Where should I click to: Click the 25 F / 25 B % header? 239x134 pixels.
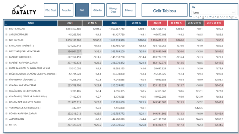tap(214, 23)
